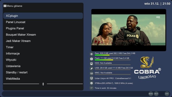Click the menu list scroll arrows
This screenshot has width=172, height=97.
click(x=43, y=84)
